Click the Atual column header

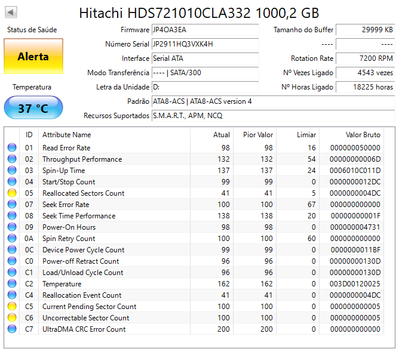[211, 135]
